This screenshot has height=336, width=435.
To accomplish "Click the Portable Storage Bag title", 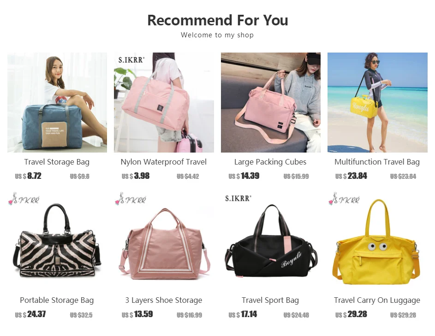I will pos(57,300).
